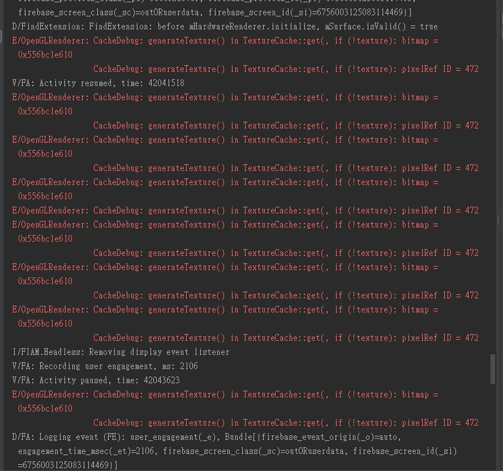Screen dimensions: 503x471
Task: Click the D/FA Logging event user_engagement line
Action: (x=207, y=437)
